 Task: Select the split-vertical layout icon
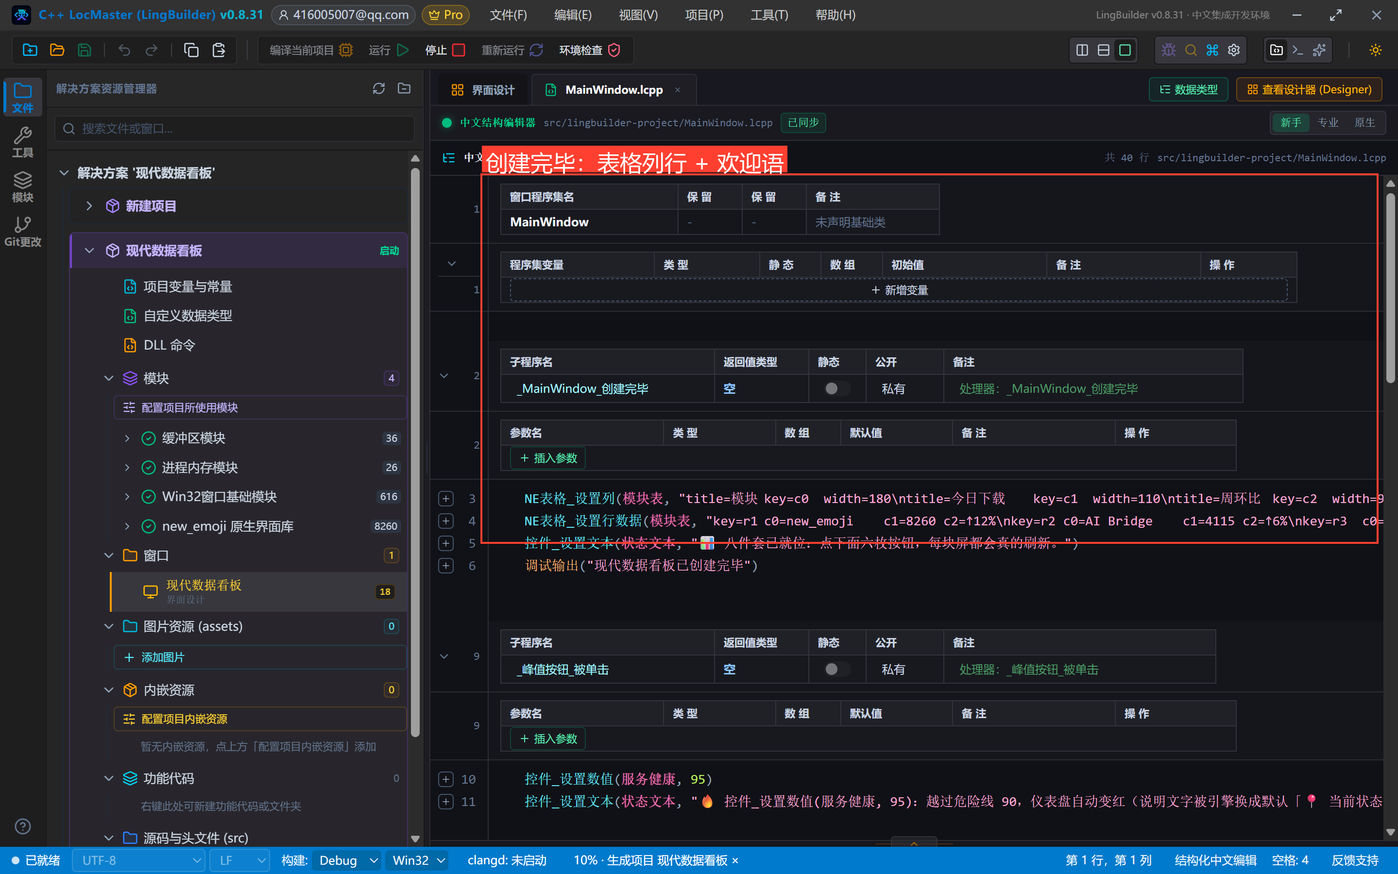point(1082,50)
